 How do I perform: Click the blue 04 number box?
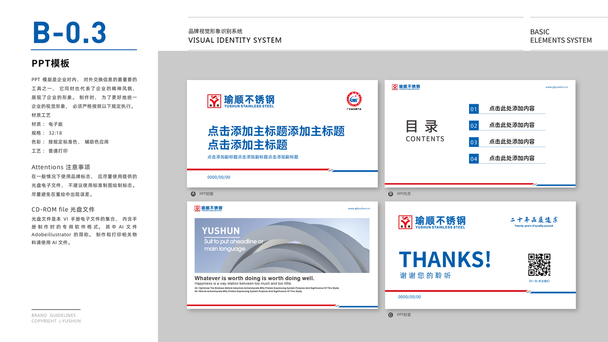click(474, 159)
